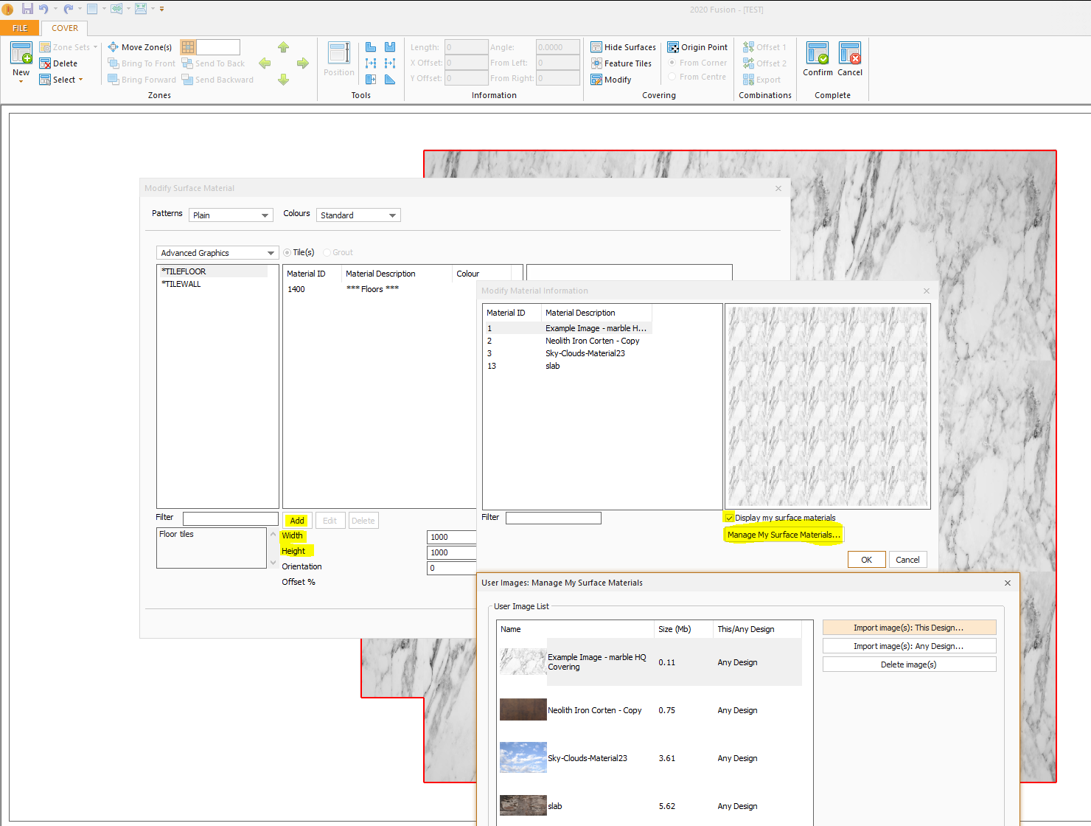This screenshot has width=1091, height=826.
Task: Switch to the COVER ribbon tab
Action: [65, 28]
